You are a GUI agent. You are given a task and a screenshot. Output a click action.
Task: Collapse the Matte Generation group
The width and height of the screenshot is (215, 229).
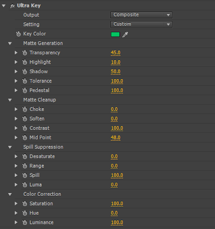[x=10, y=44]
